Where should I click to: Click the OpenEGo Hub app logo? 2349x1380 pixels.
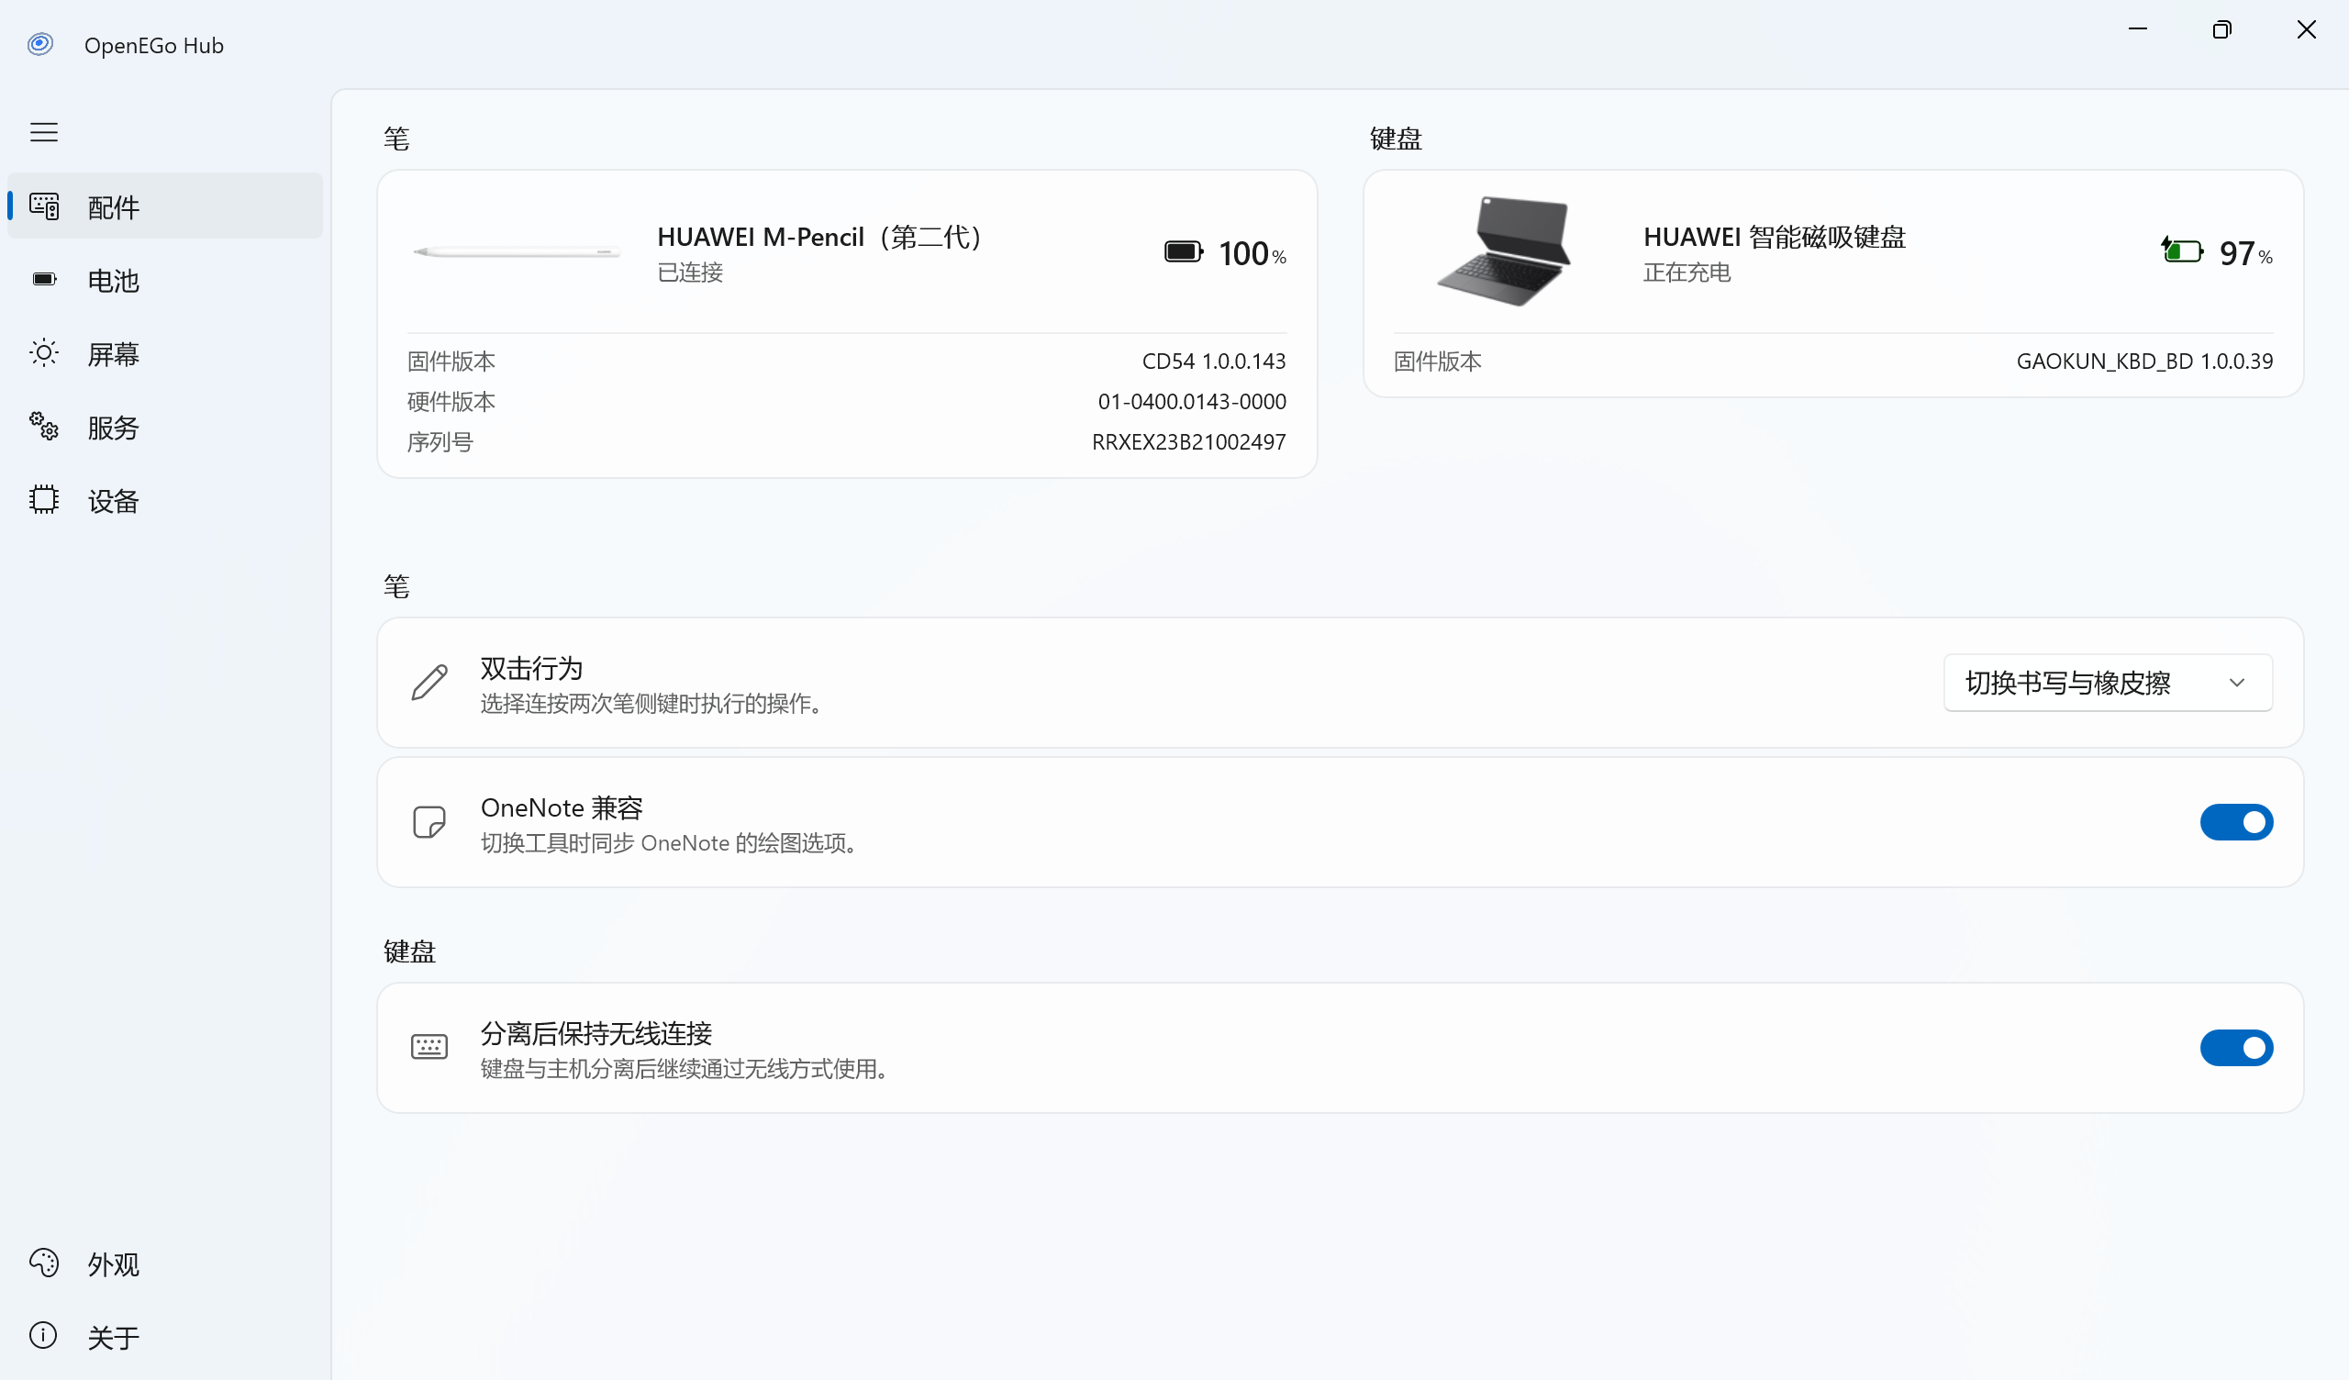pos(40,44)
